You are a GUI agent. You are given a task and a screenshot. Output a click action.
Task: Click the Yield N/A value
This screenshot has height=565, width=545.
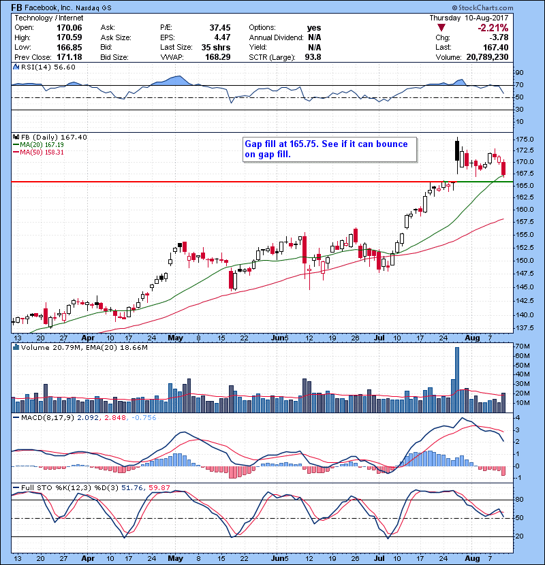tap(315, 47)
